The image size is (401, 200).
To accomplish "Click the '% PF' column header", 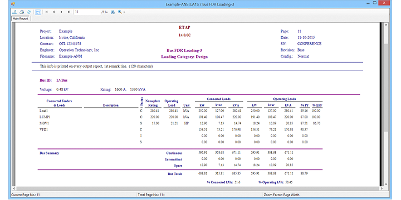I will tap(305, 105).
